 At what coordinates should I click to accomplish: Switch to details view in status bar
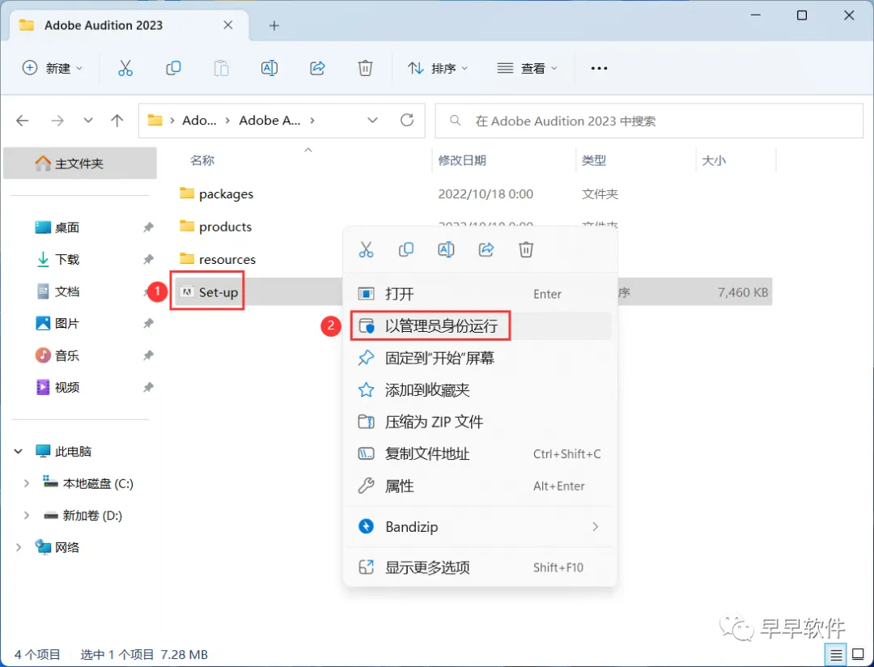[x=835, y=655]
